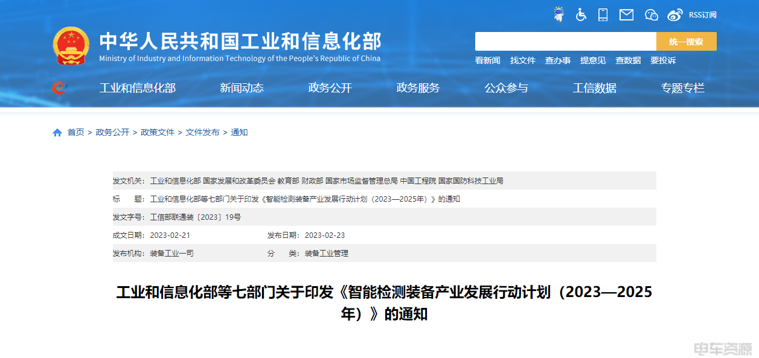Screen dimensions: 759x358
Task: Click the national emblem logo
Action: 71,46
